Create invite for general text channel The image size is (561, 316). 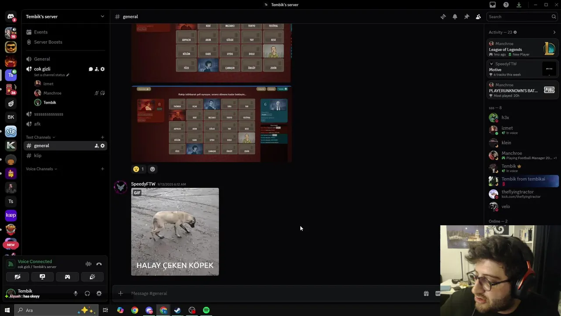pos(96,146)
